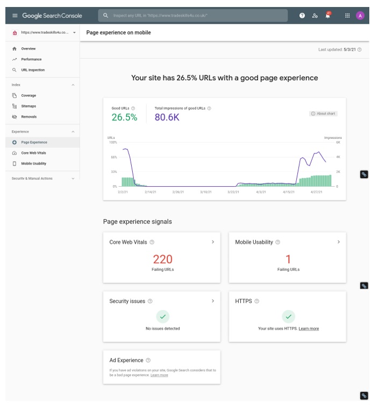Click the Google Search Console logo
This screenshot has width=379, height=409.
tap(52, 16)
